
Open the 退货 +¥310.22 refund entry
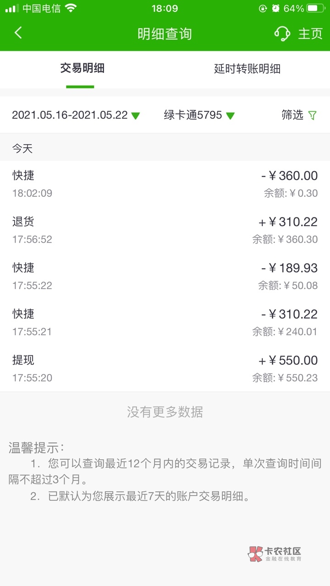[x=165, y=230]
